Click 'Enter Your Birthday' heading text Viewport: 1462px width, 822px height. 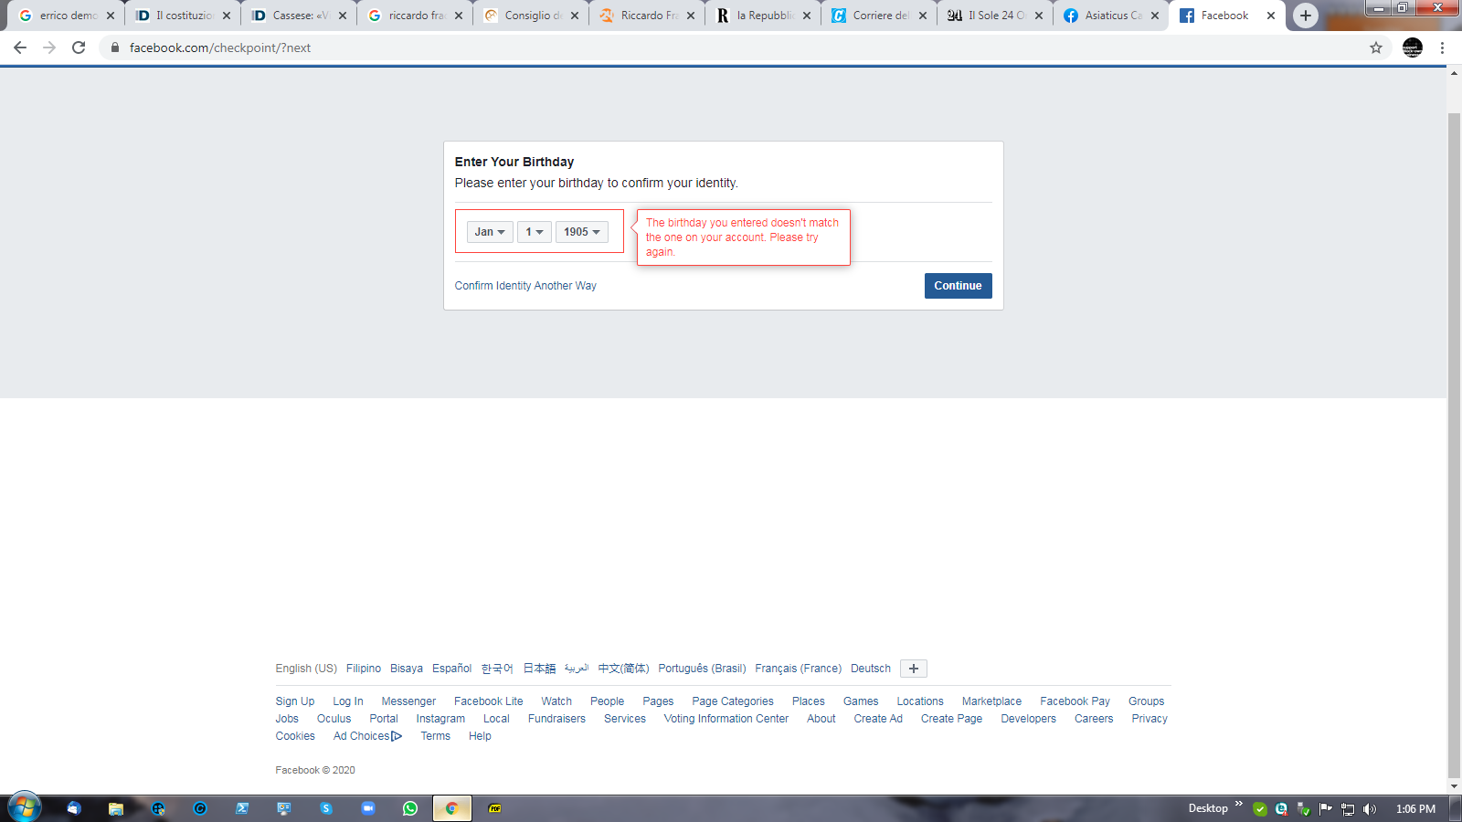click(x=514, y=162)
